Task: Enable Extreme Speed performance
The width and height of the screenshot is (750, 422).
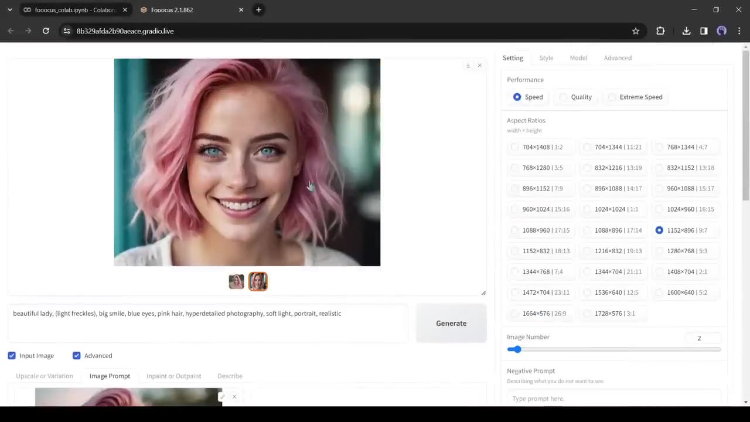Action: point(636,97)
